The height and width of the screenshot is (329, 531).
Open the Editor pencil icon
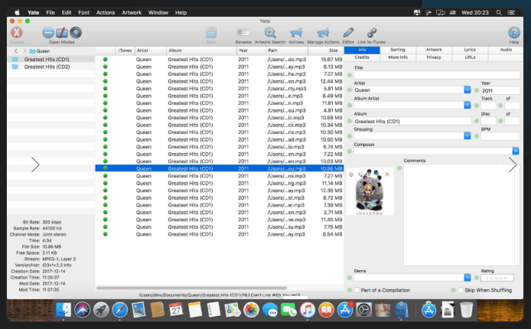pyautogui.click(x=348, y=33)
